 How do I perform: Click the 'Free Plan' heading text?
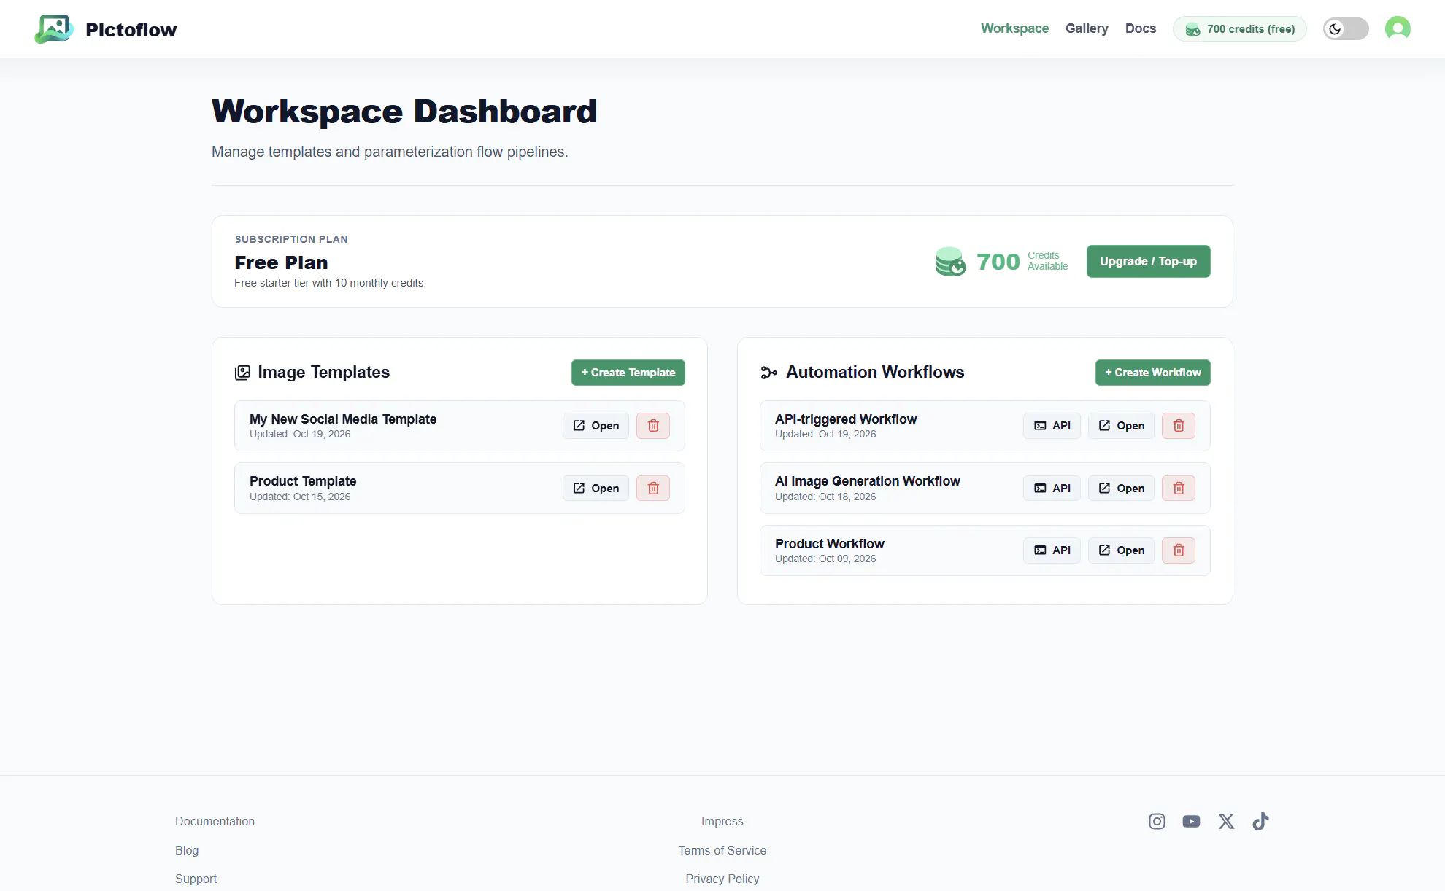(281, 262)
